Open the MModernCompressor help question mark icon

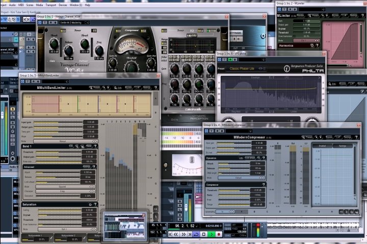(356, 137)
